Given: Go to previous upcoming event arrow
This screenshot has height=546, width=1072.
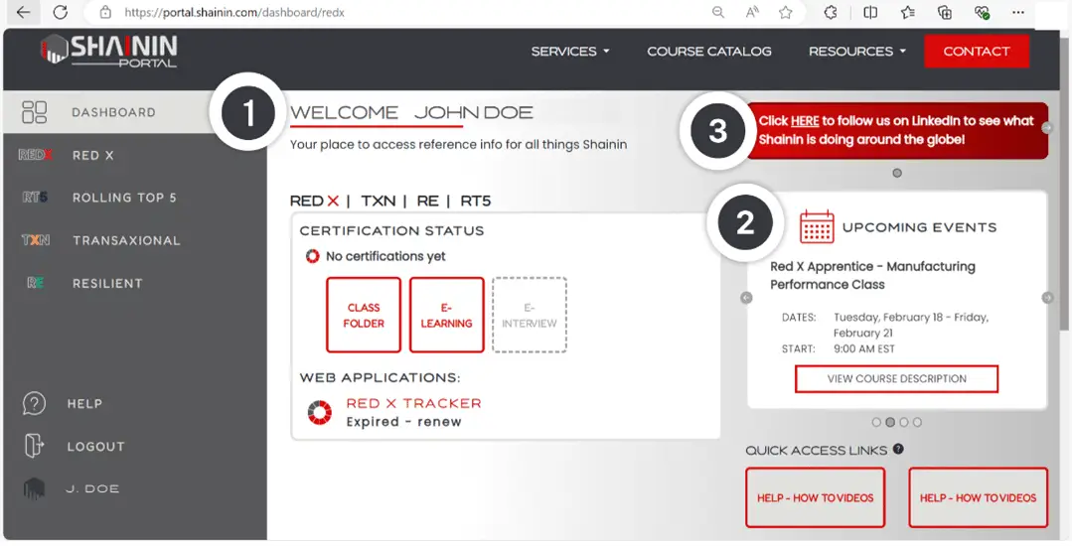Looking at the screenshot, I should (x=746, y=298).
